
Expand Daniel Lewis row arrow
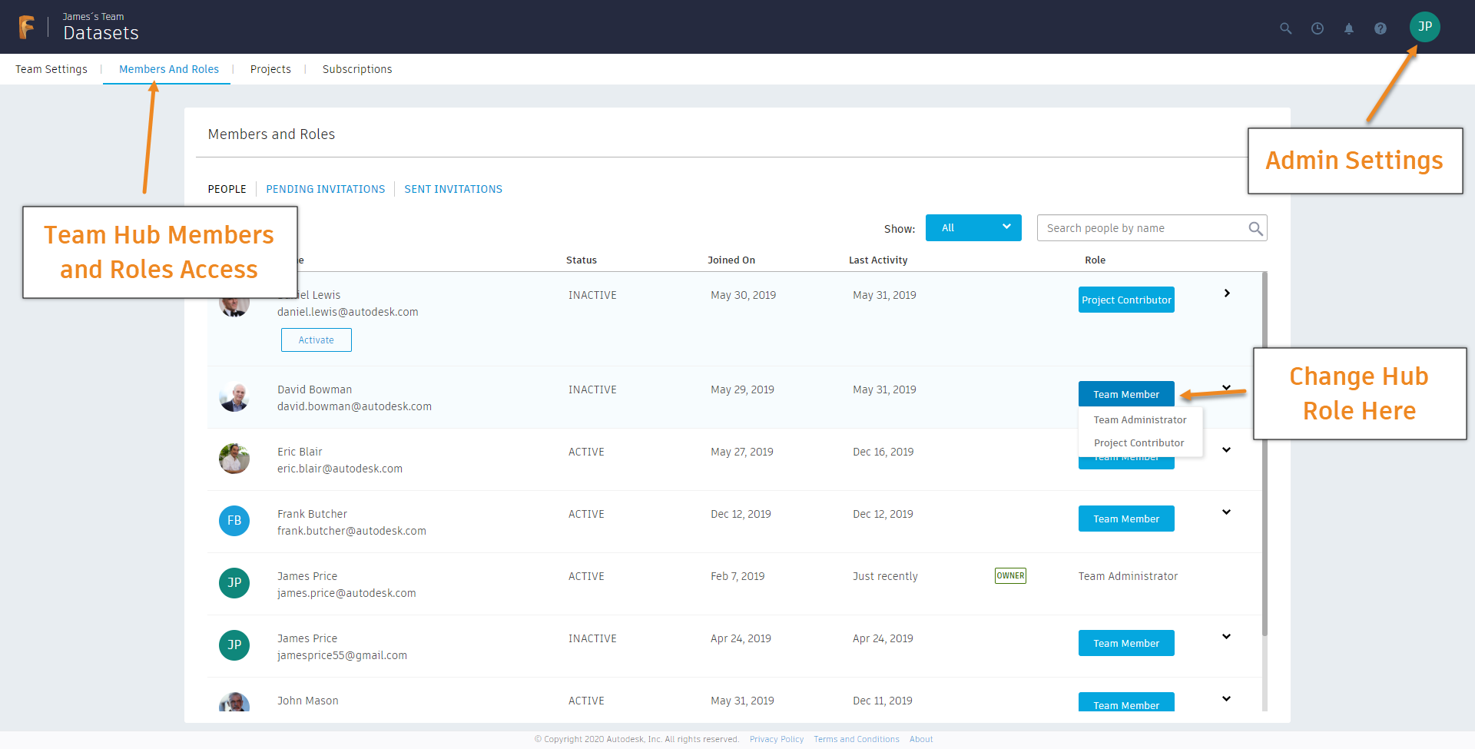point(1227,293)
